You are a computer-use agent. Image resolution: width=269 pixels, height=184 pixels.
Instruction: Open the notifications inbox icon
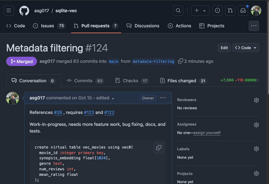pyautogui.click(x=243, y=11)
